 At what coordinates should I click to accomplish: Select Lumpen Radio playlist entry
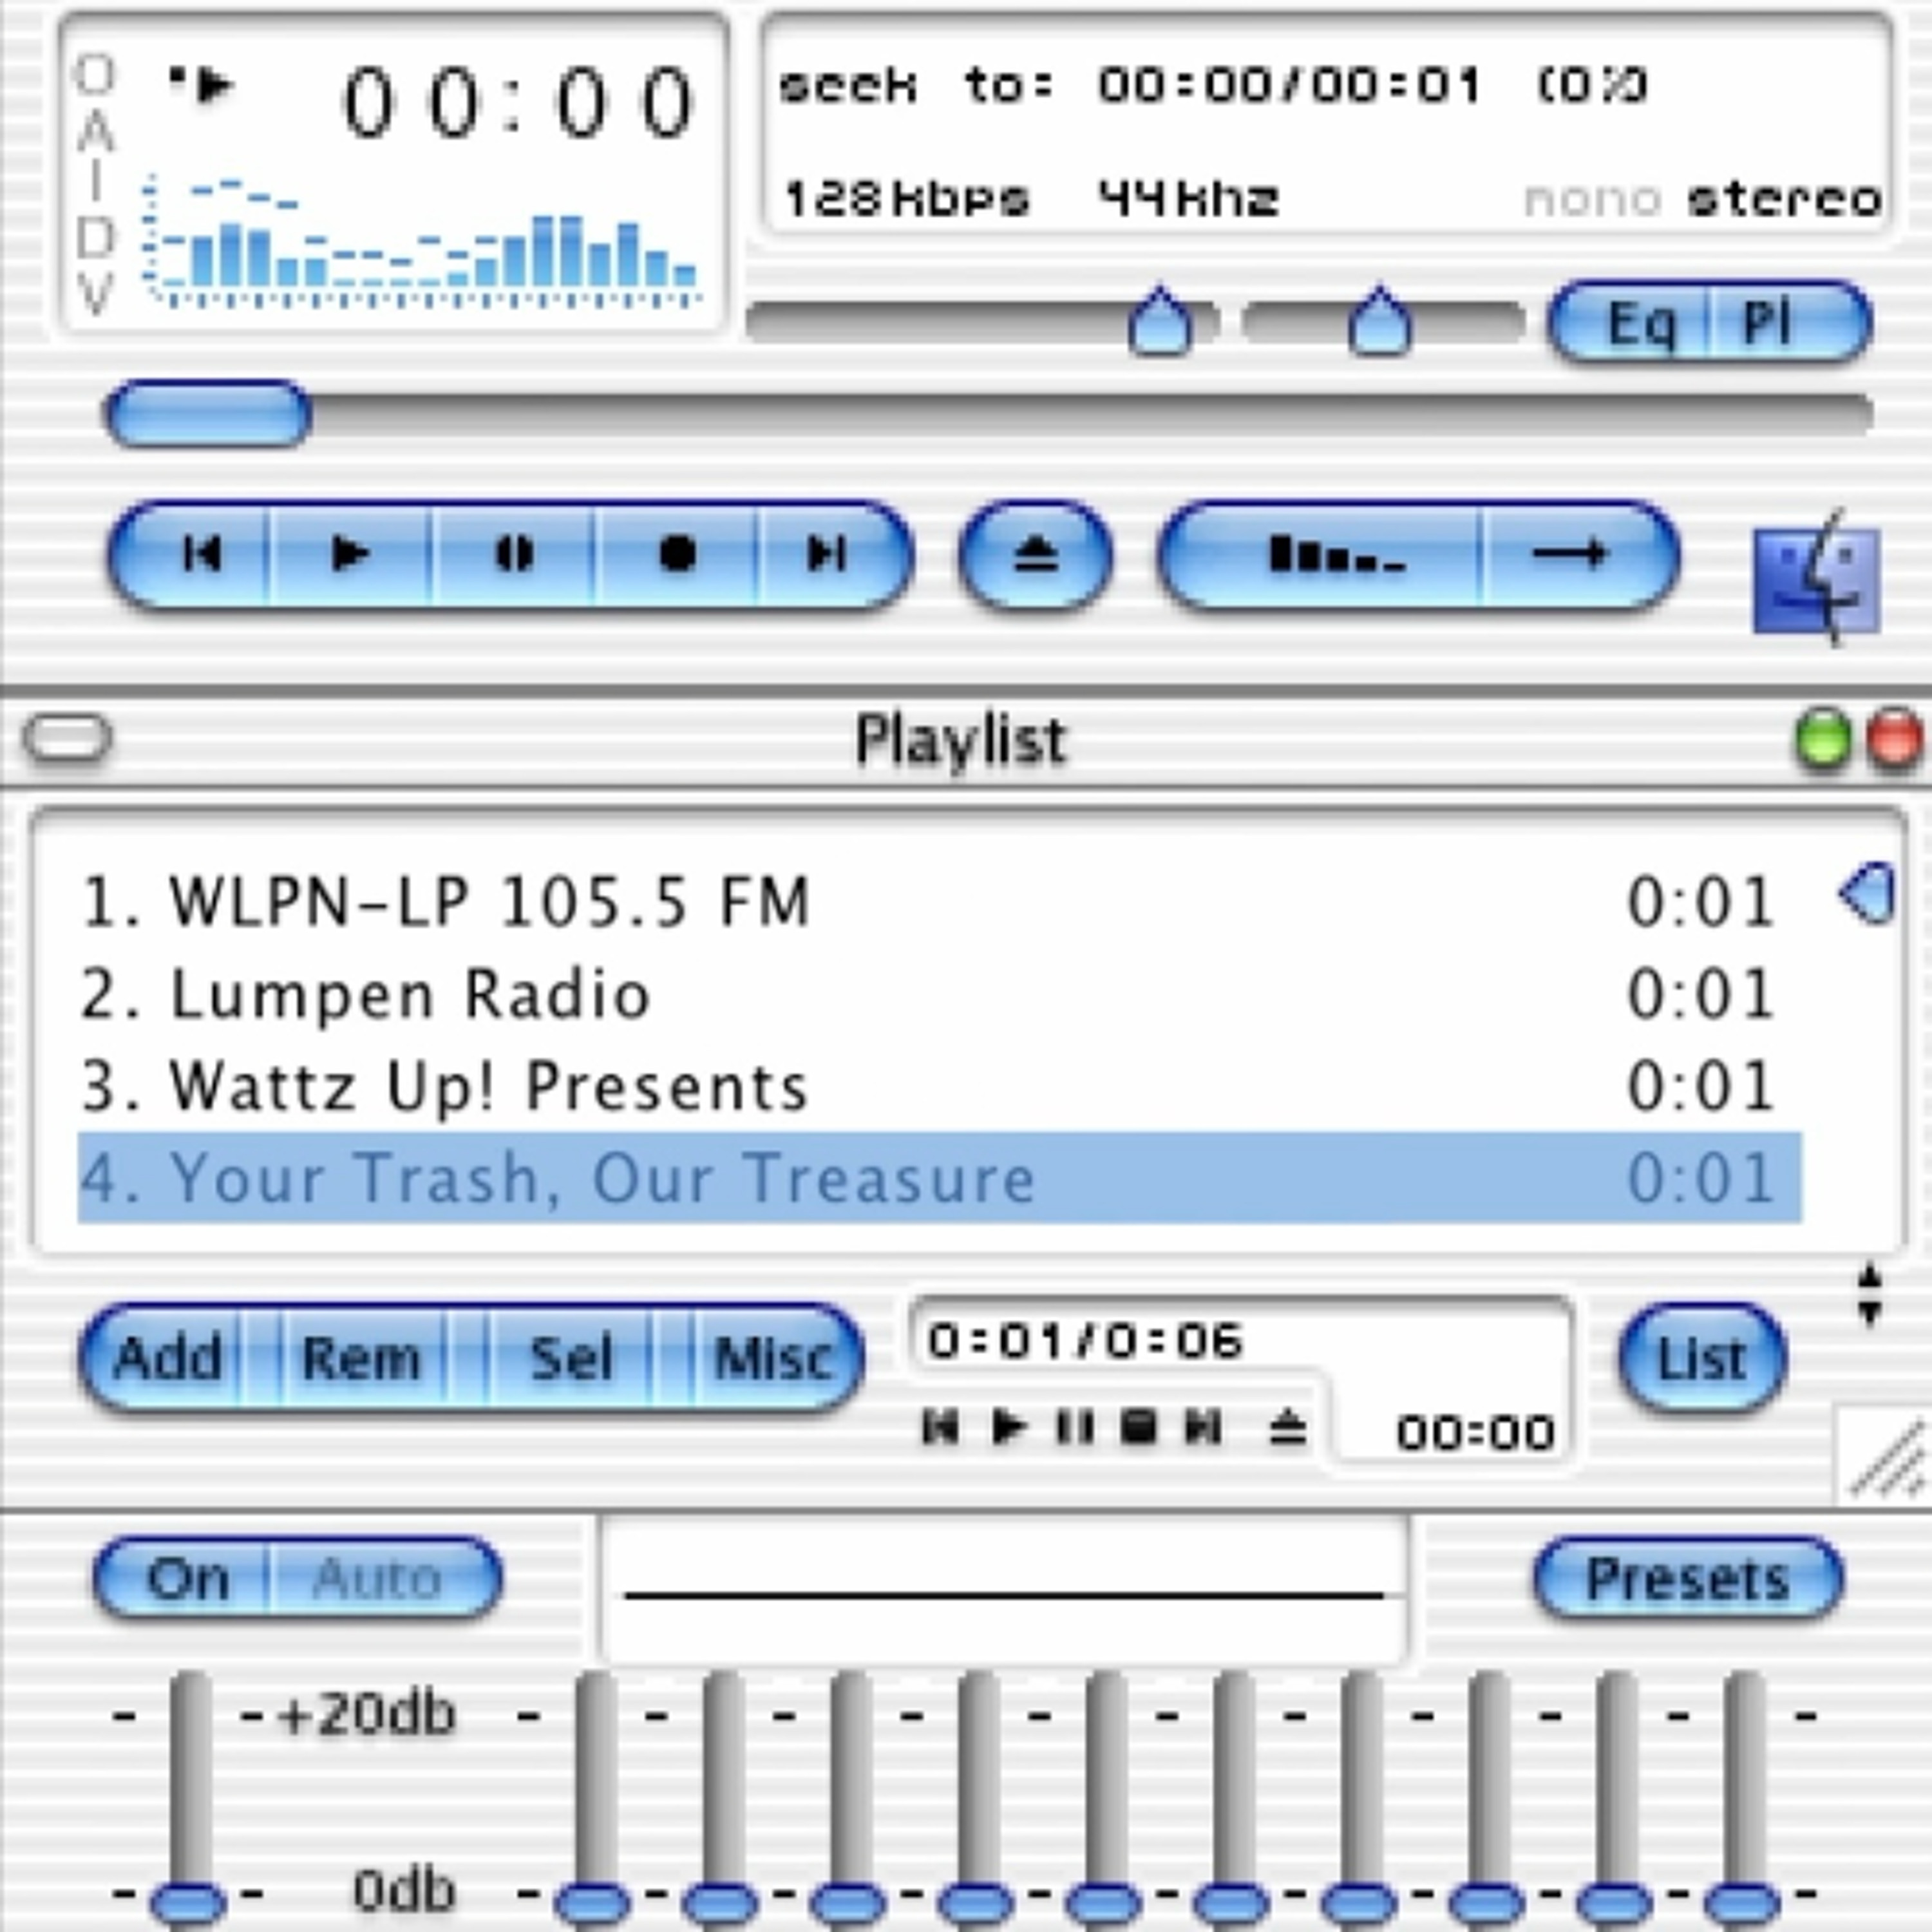939,994
